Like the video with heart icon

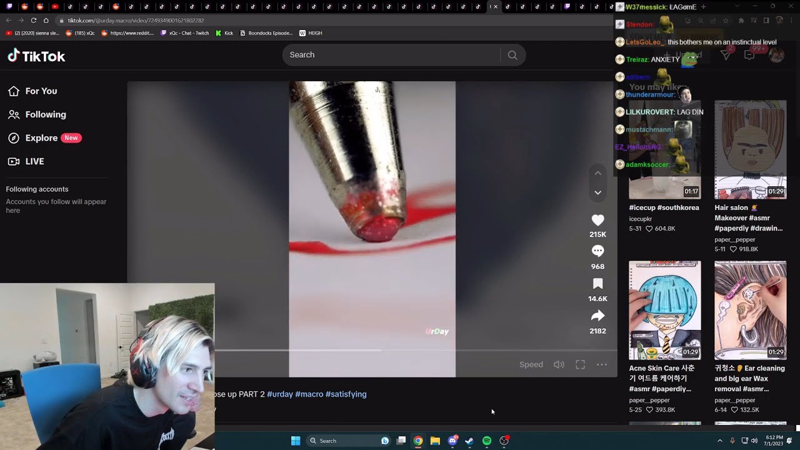coord(597,220)
